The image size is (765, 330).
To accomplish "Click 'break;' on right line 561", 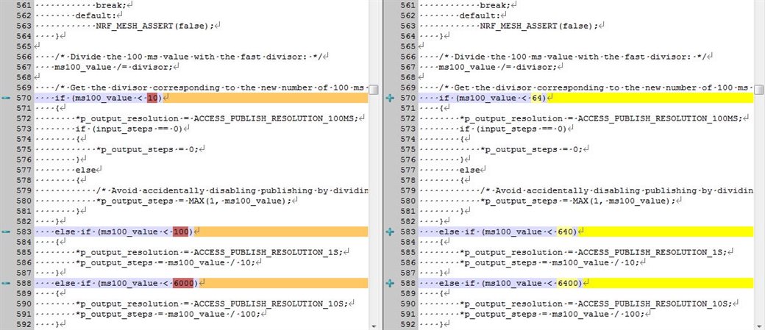I will click(x=496, y=5).
